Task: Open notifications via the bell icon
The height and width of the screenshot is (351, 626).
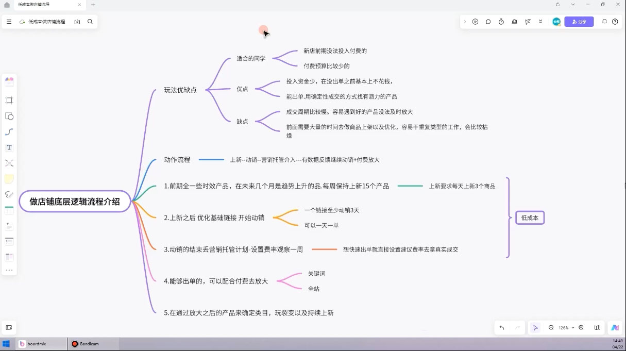Action: tap(604, 22)
